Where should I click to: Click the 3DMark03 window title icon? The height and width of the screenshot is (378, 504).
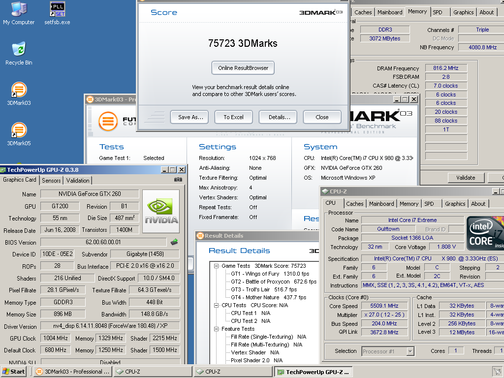click(90, 99)
